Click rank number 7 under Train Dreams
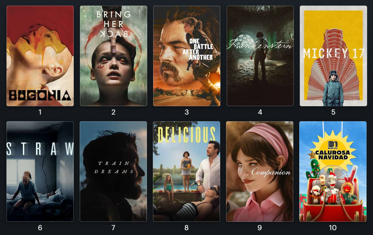Screen dimensions: 373x235 click(x=113, y=228)
